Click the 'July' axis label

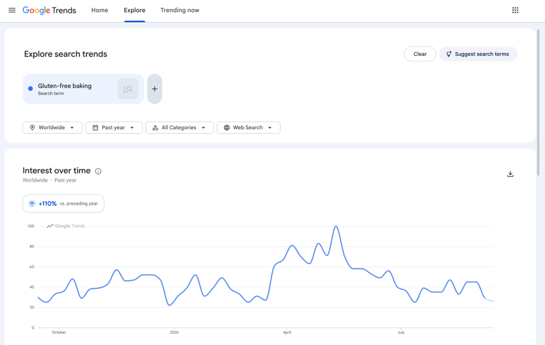click(x=401, y=332)
